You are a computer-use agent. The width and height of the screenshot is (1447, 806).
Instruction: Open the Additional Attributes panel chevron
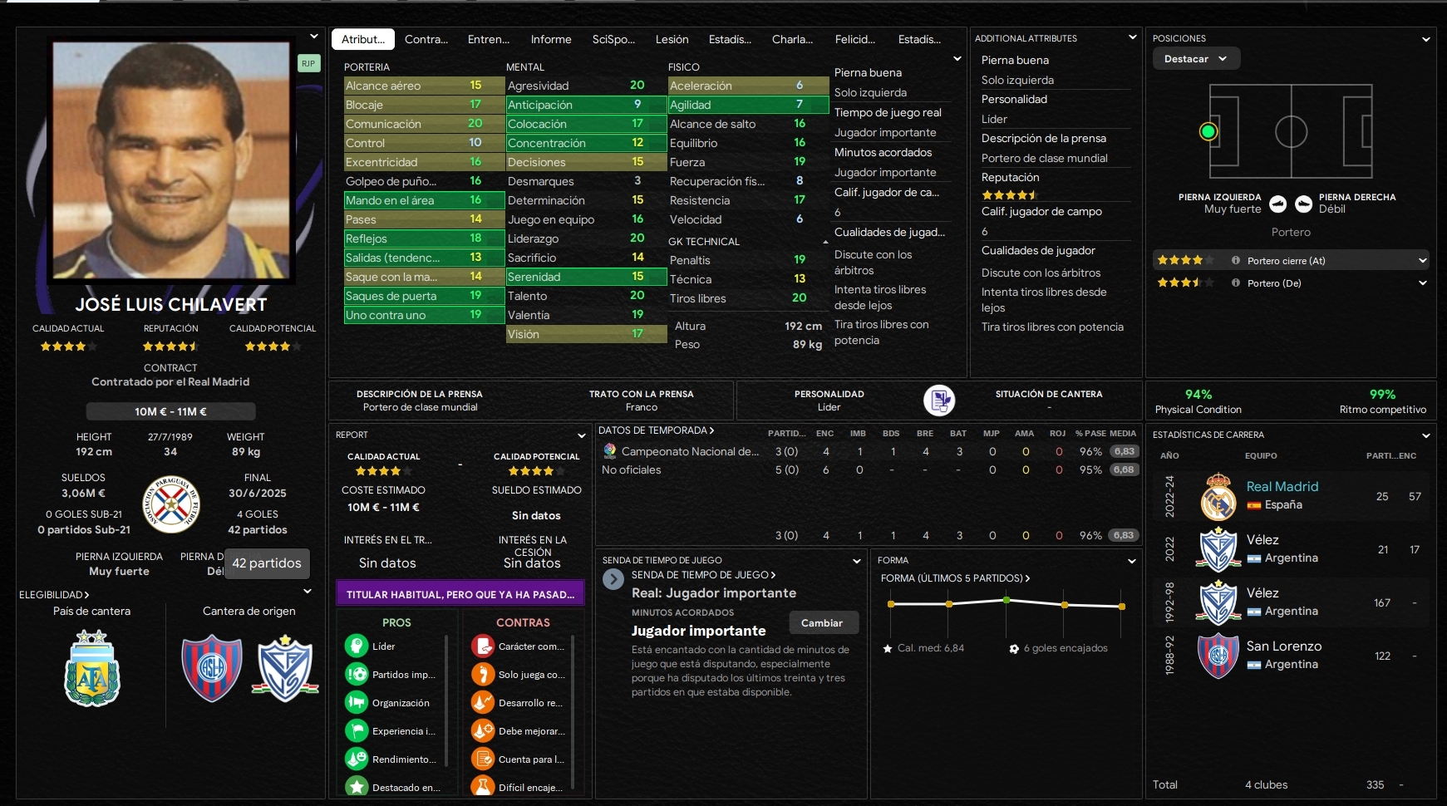(1132, 37)
